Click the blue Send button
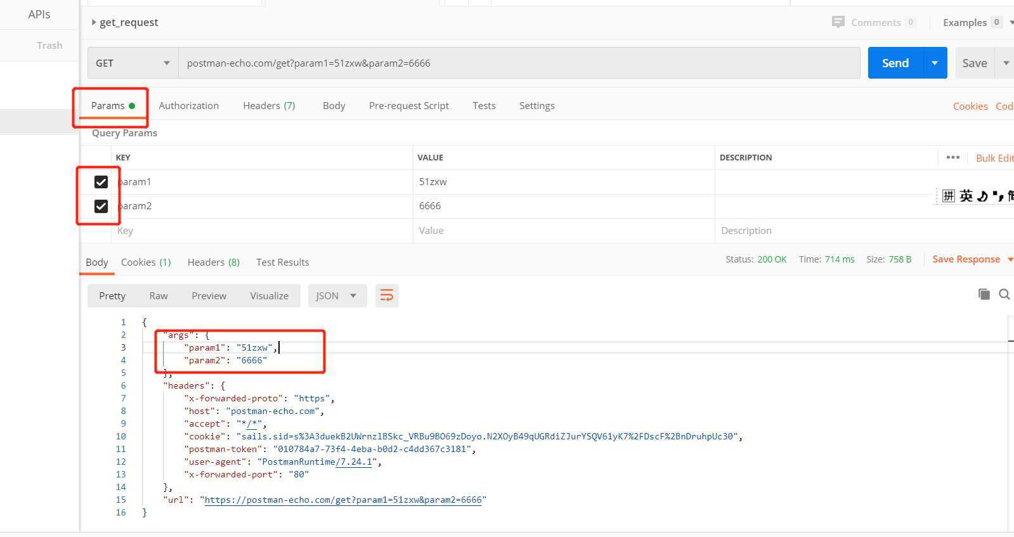 click(895, 63)
